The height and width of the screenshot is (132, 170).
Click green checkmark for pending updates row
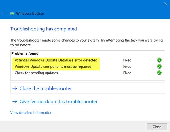point(159,73)
